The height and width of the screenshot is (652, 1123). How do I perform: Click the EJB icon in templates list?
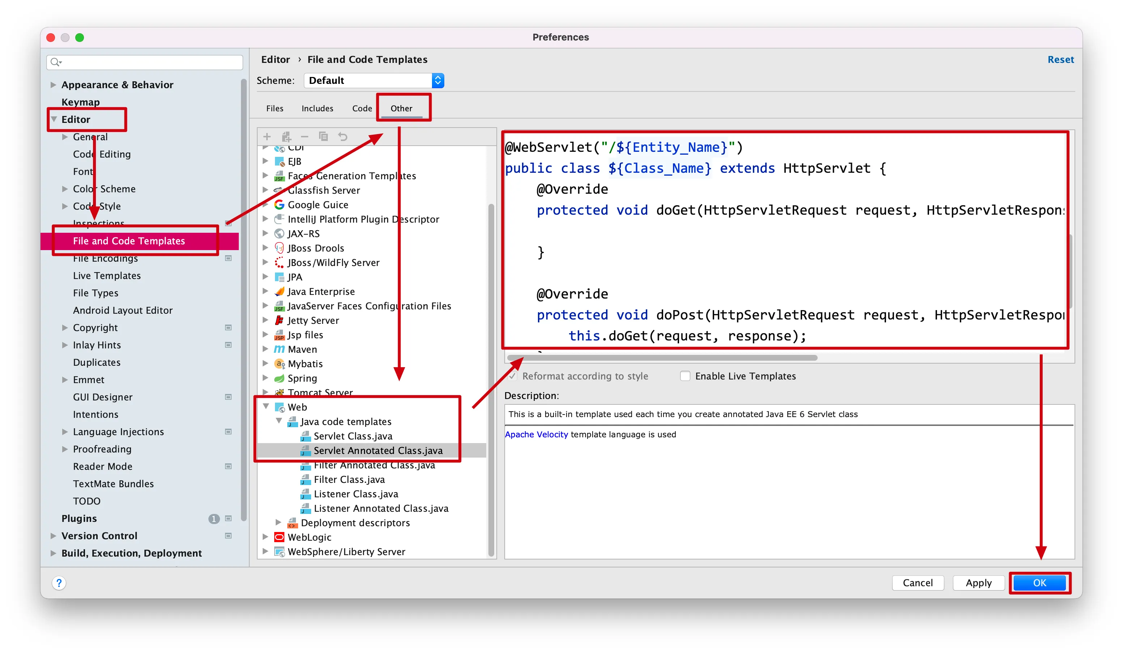coord(279,161)
